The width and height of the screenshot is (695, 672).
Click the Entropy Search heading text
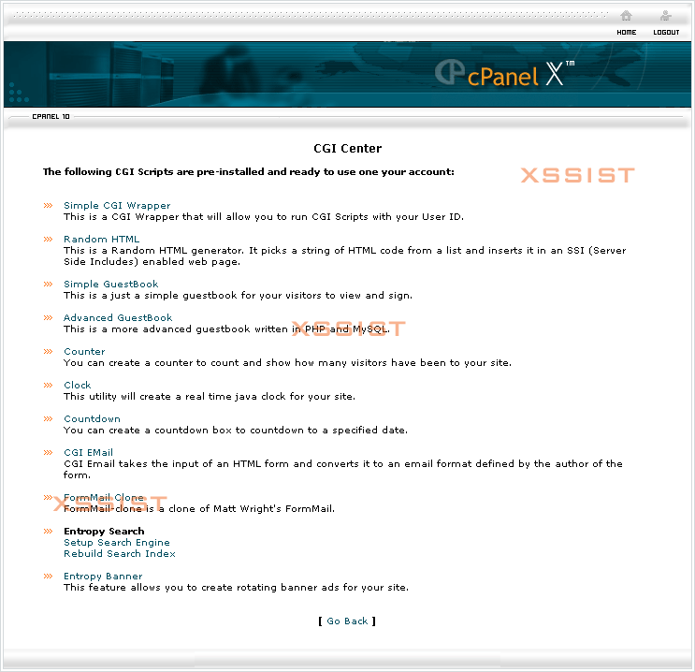[104, 532]
